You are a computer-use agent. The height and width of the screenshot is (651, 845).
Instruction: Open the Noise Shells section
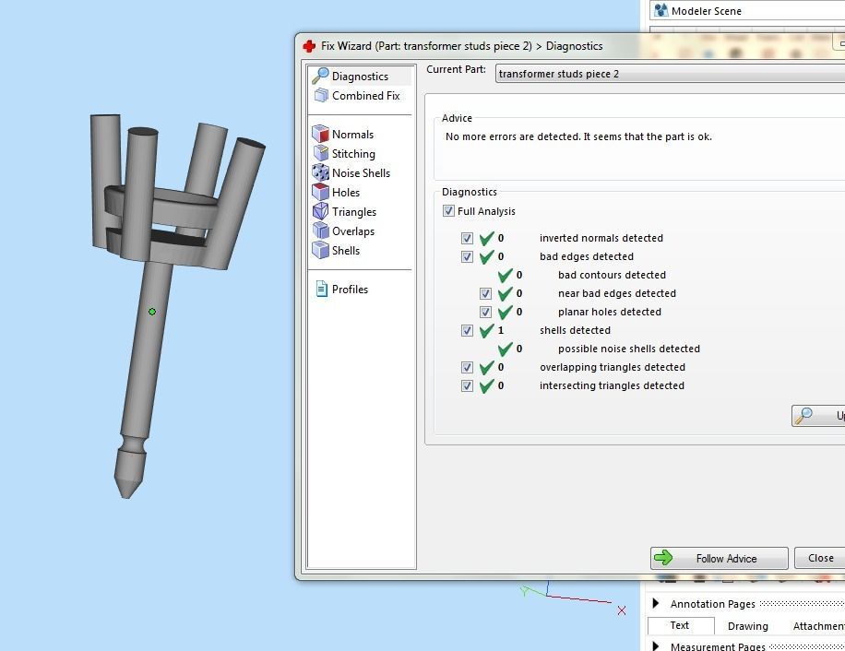[351, 172]
